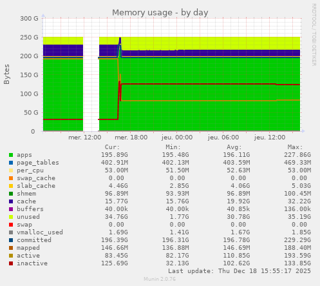Click the jeu. 00:00 time label
Viewport: 320px width, 286px height.
click(x=177, y=138)
